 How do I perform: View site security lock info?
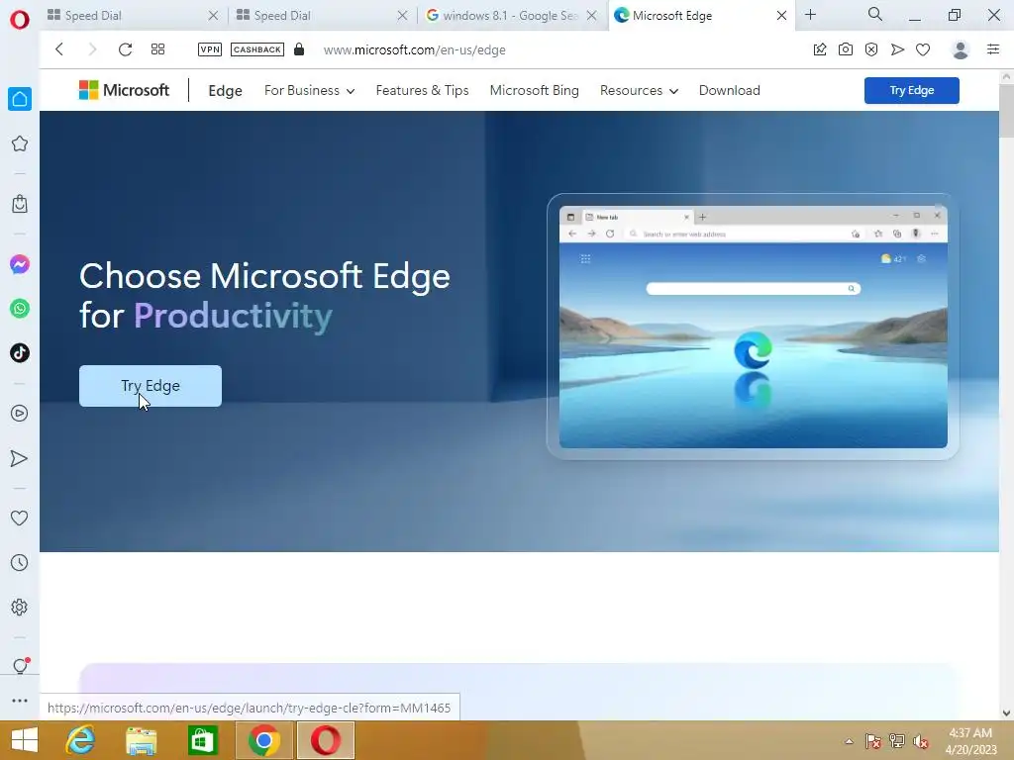(299, 49)
